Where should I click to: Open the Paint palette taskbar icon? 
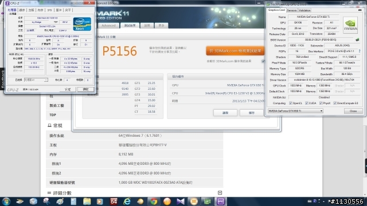click(x=60, y=201)
